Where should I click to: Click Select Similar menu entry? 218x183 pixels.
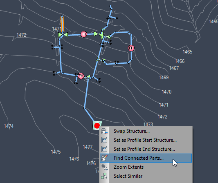point(146,176)
